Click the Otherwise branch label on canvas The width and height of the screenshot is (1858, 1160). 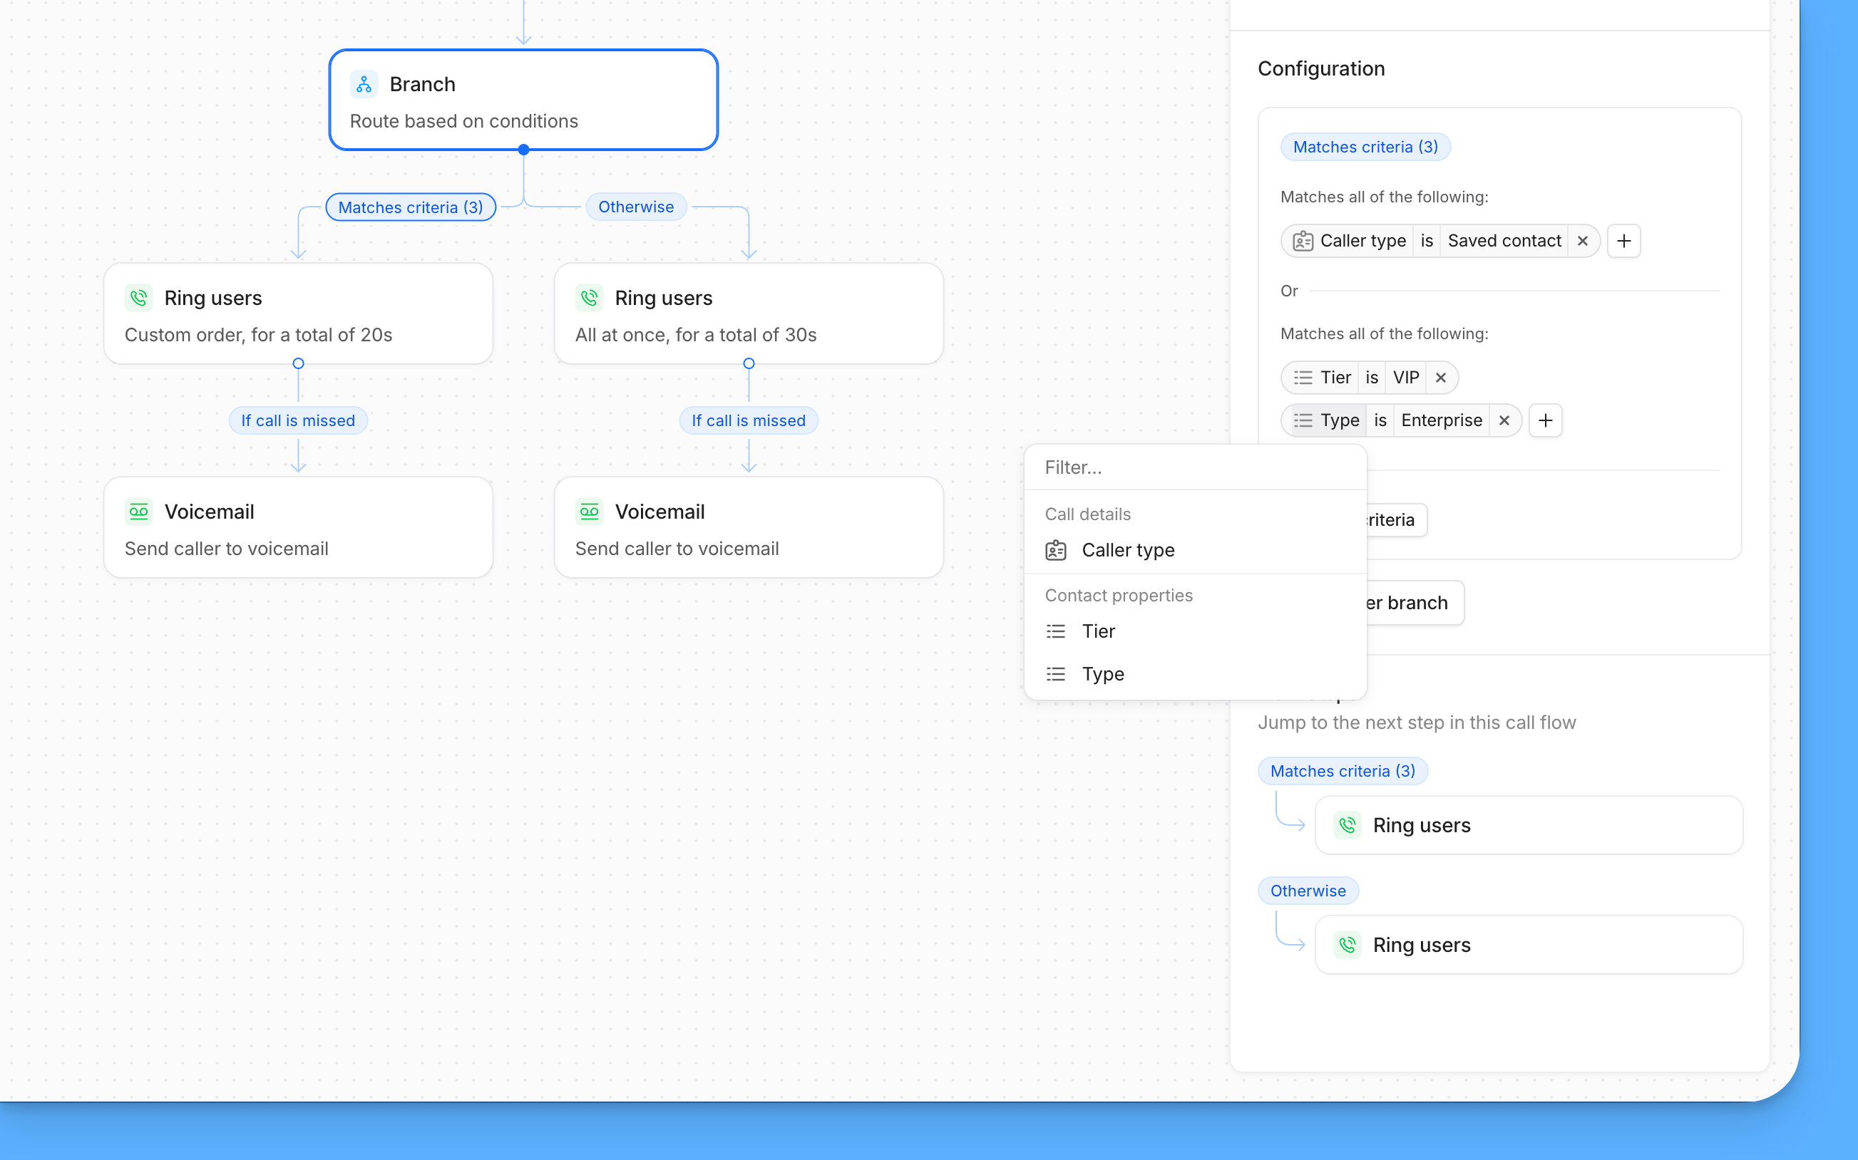click(x=635, y=207)
